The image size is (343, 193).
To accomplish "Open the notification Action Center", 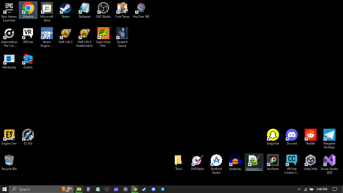I will click(334, 189).
